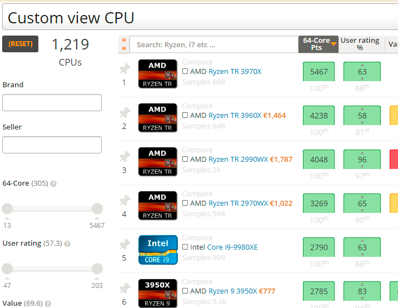
Task: Pin the AMD Ryzen 9 3950X row
Action: 125,288
